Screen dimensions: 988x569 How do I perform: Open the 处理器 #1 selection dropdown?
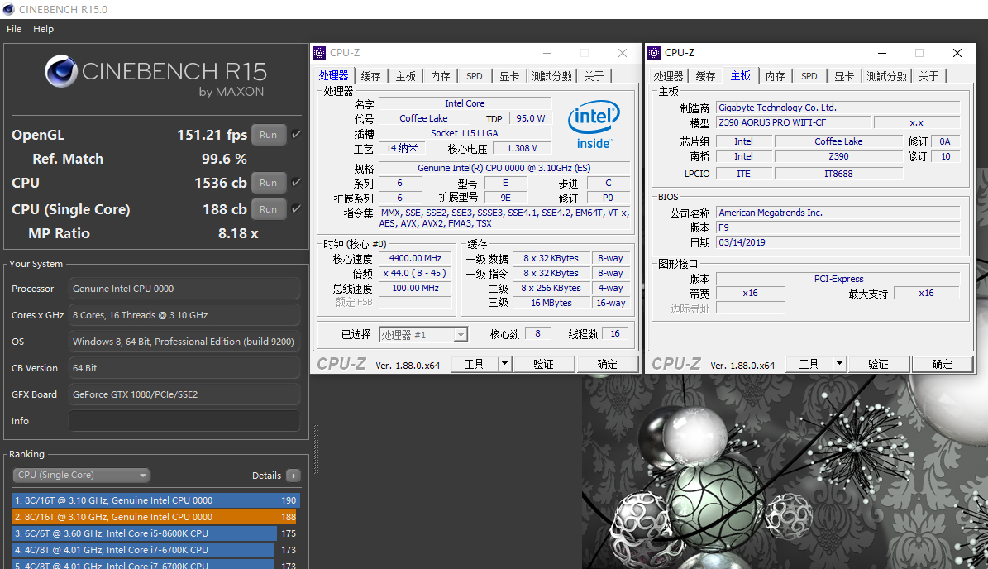(423, 335)
